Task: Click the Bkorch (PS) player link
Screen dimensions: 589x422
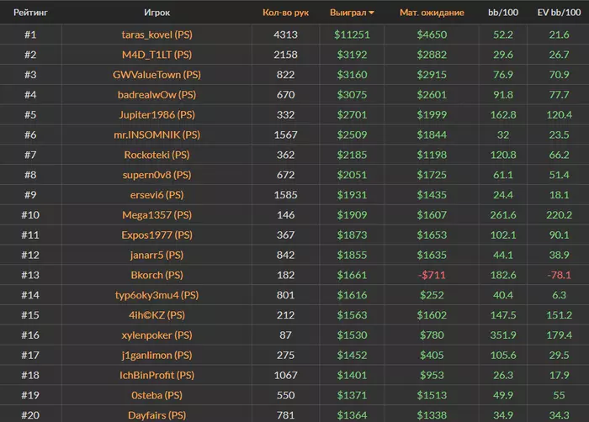Action: click(157, 275)
